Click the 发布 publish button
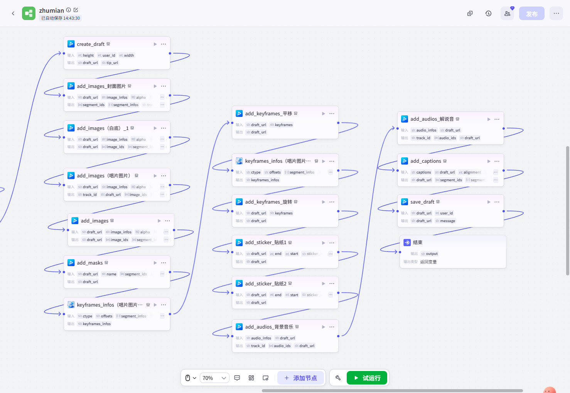Image resolution: width=570 pixels, height=393 pixels. (532, 13)
